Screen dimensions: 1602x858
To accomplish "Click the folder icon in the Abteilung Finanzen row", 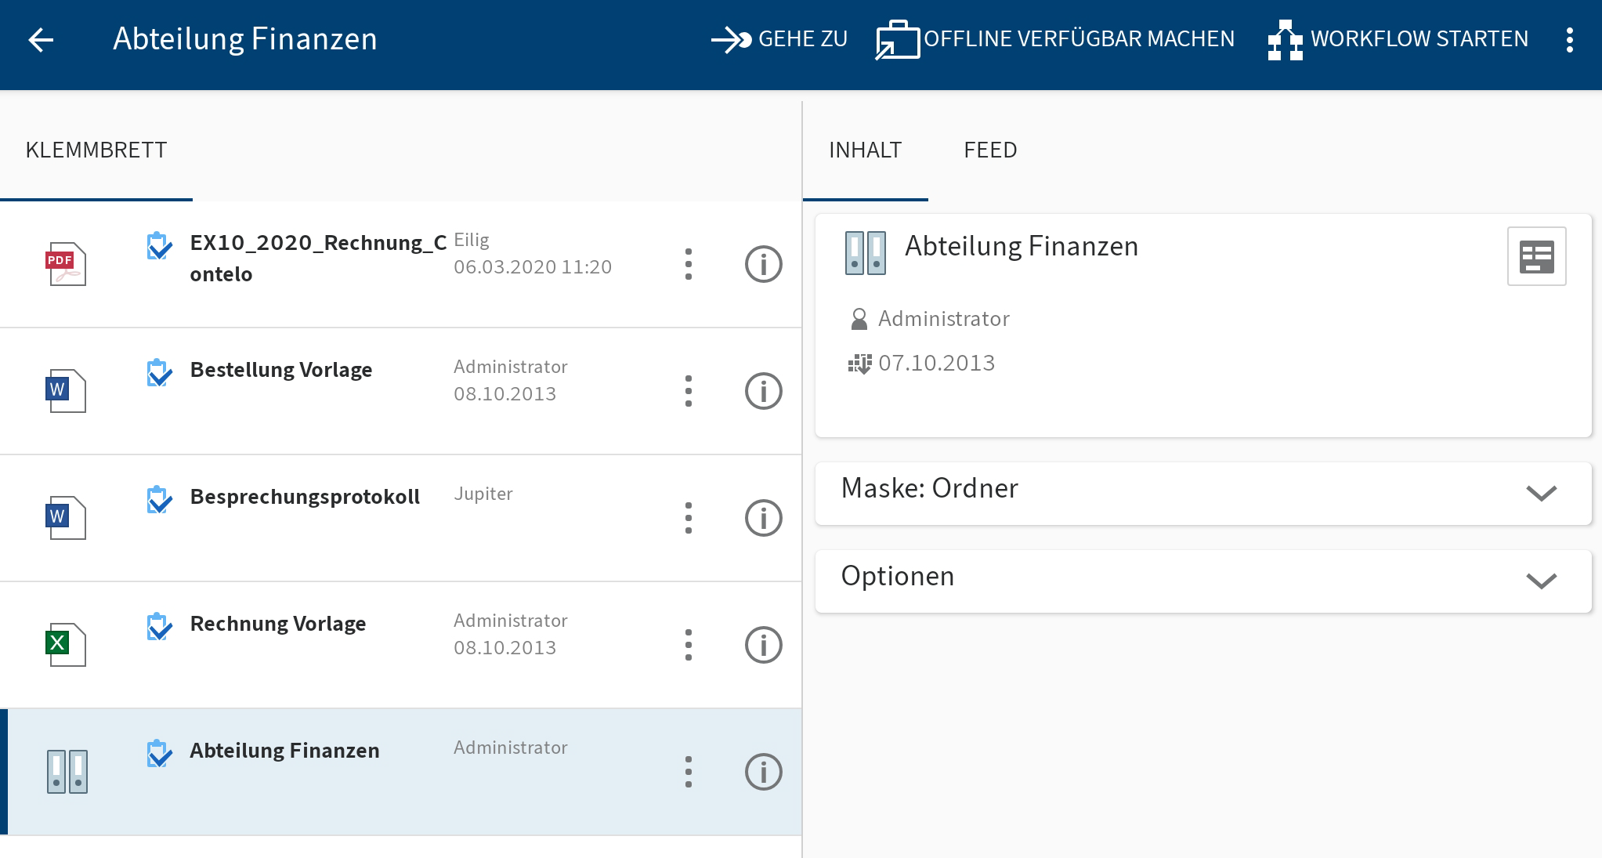I will click(67, 772).
